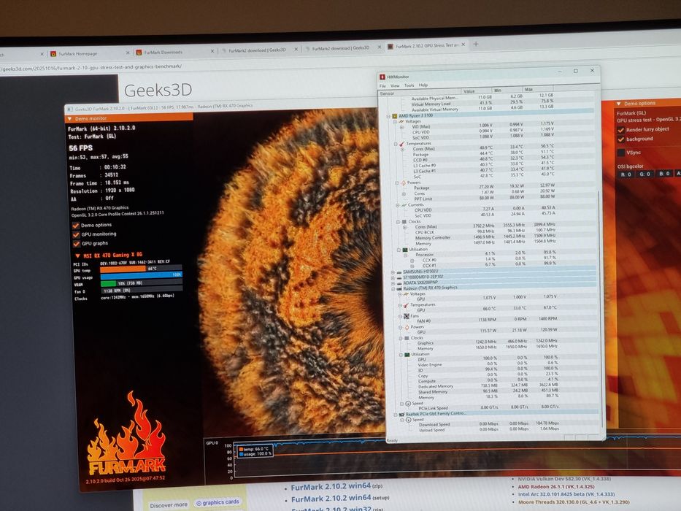Click the FurMark Homepage tab favicon
This screenshot has width=681, height=511.
point(53,54)
